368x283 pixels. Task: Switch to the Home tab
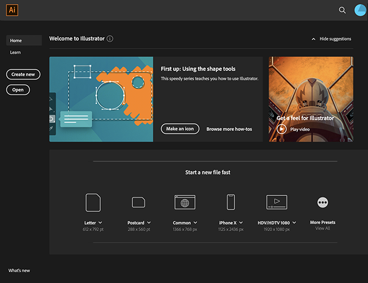pyautogui.click(x=24, y=41)
